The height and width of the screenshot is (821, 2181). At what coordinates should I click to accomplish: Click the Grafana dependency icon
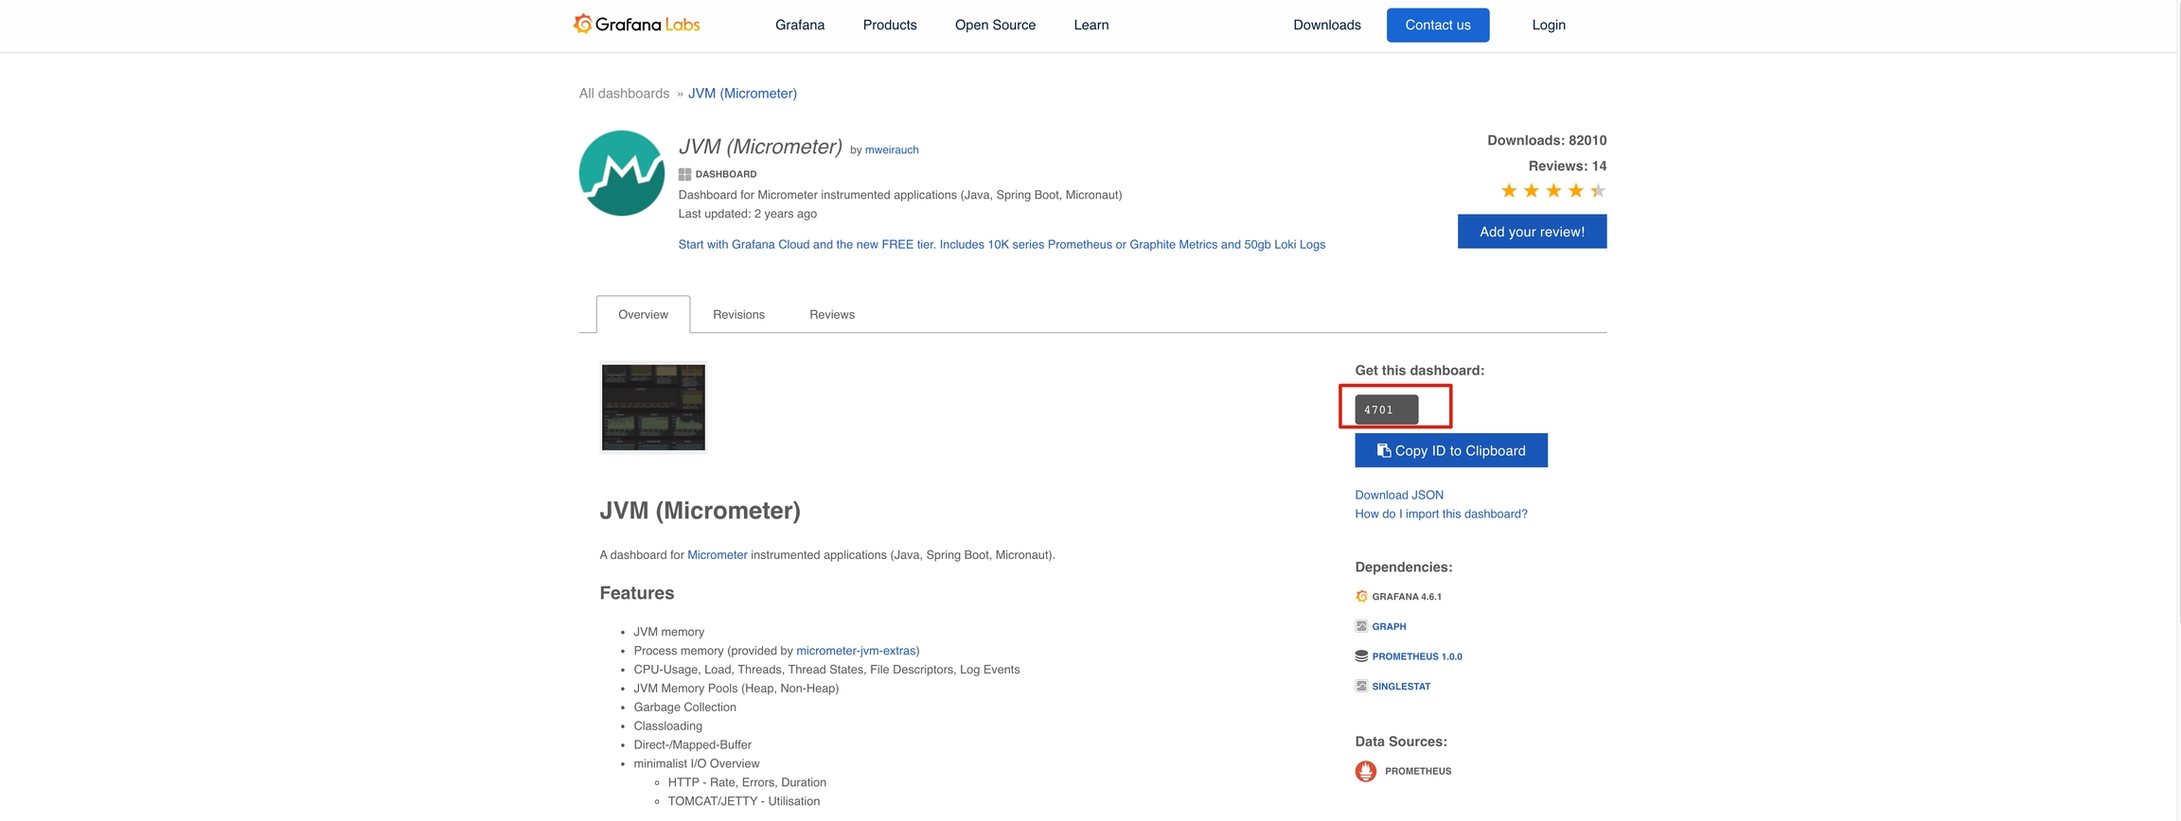tap(1361, 597)
